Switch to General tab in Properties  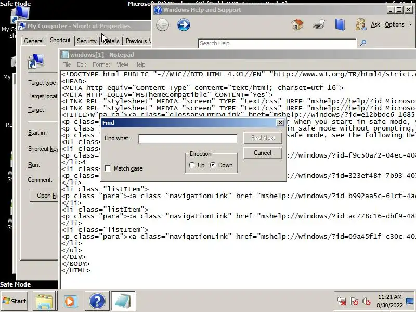[x=33, y=41]
